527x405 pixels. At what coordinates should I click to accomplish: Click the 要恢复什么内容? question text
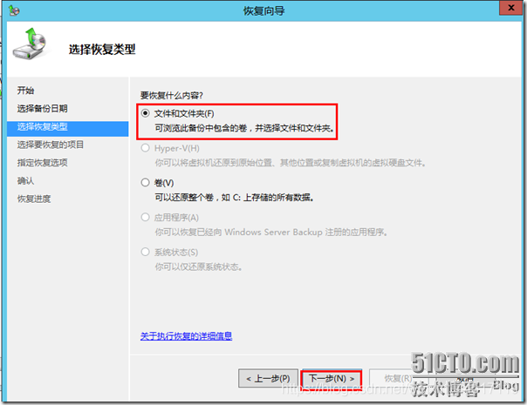click(171, 96)
